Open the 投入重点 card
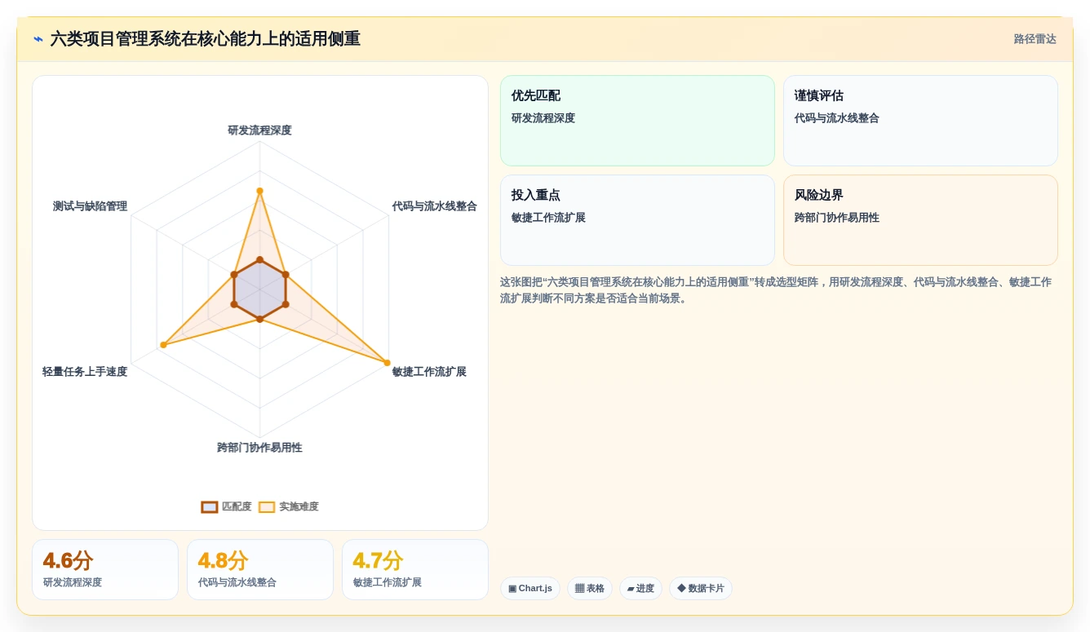The image size is (1090, 632). (x=637, y=220)
